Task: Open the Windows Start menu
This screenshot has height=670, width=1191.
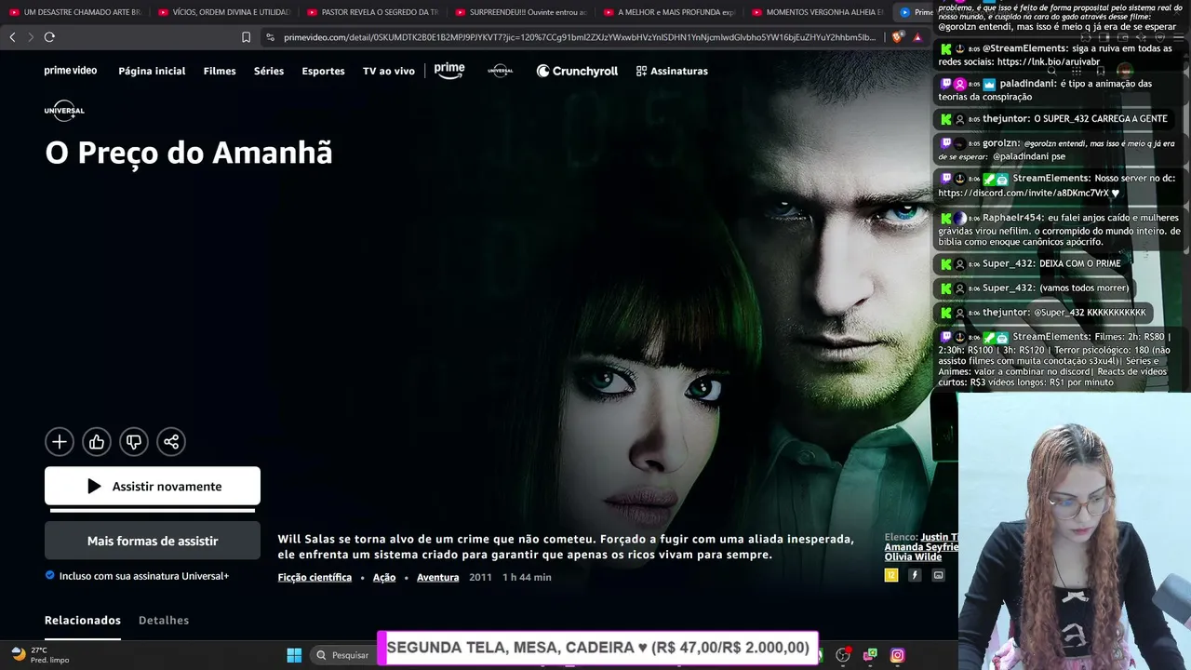Action: pos(294,655)
